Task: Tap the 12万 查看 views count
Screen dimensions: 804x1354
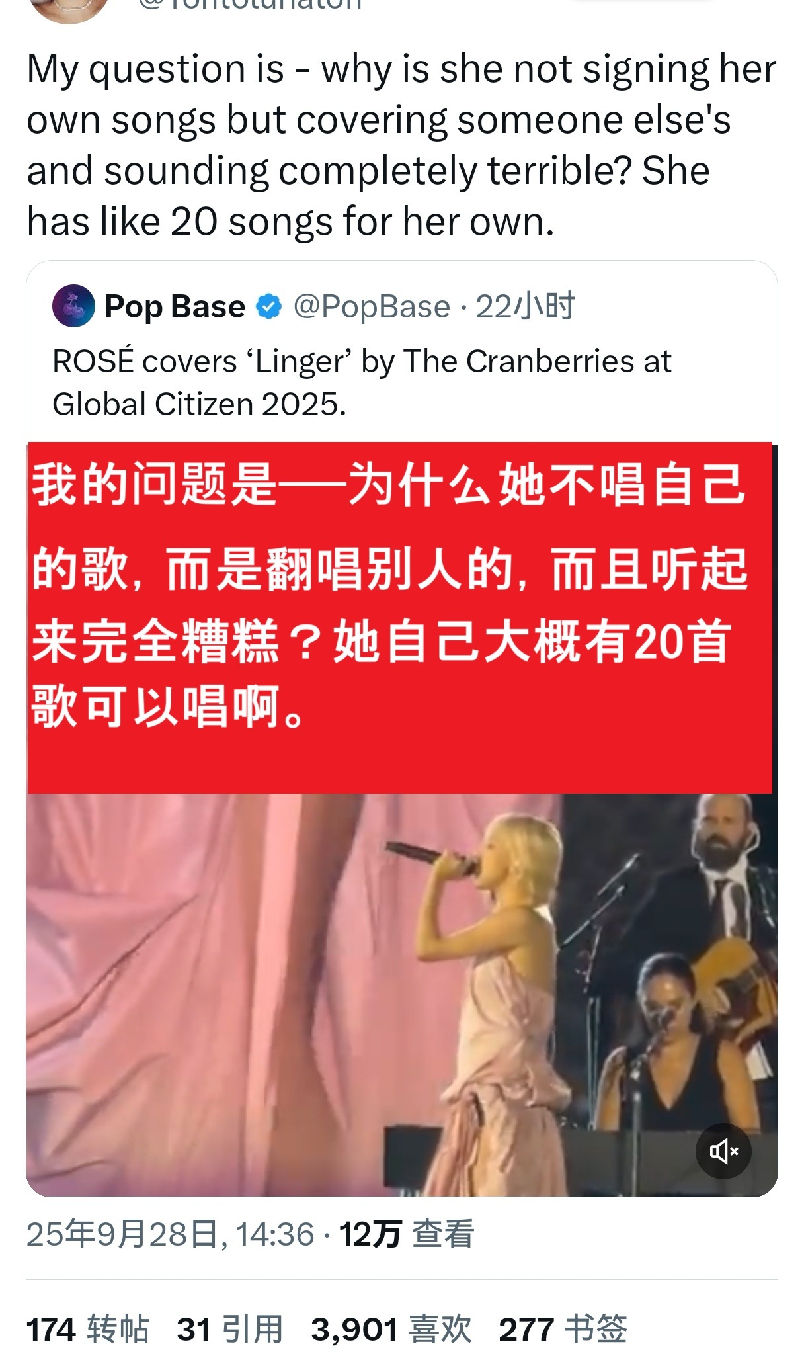Action: 407,1234
